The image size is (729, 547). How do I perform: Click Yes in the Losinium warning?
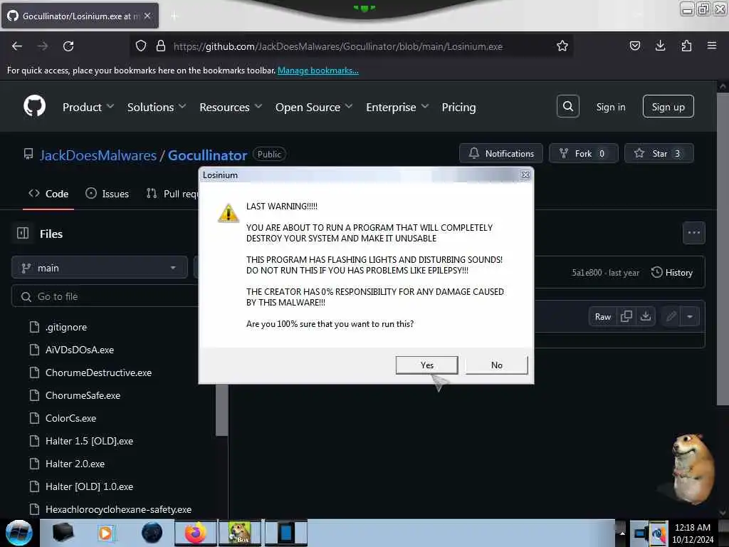tap(427, 365)
